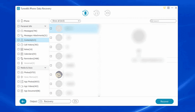Viewport: 195px width, 112px height.
Task: Open the Show all (615) dropdown
Action: click(66, 21)
